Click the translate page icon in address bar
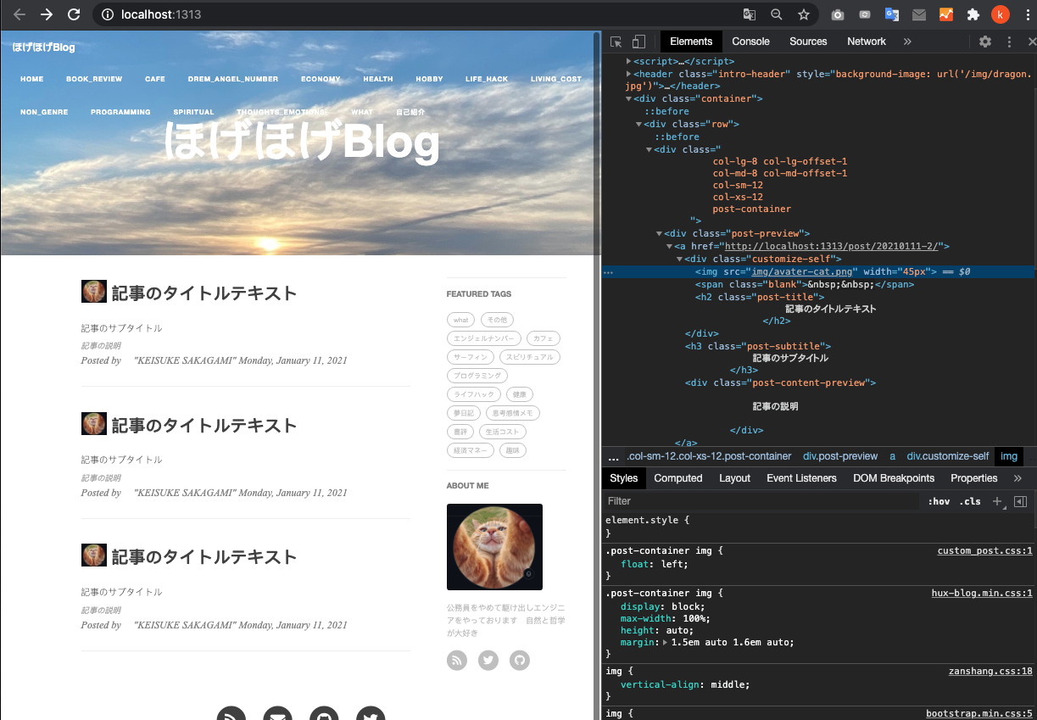 (x=750, y=14)
